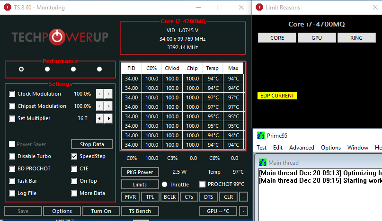Select the second Performance profile radio button

click(x=47, y=69)
